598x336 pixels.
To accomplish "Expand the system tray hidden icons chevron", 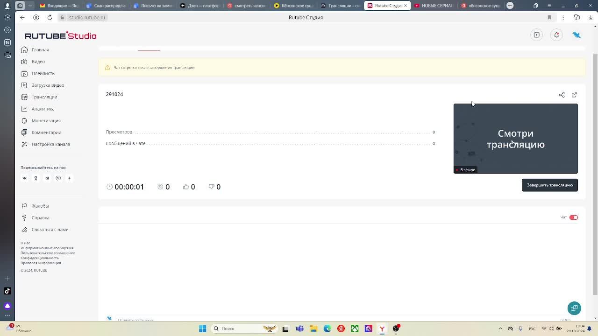I will tap(500, 329).
